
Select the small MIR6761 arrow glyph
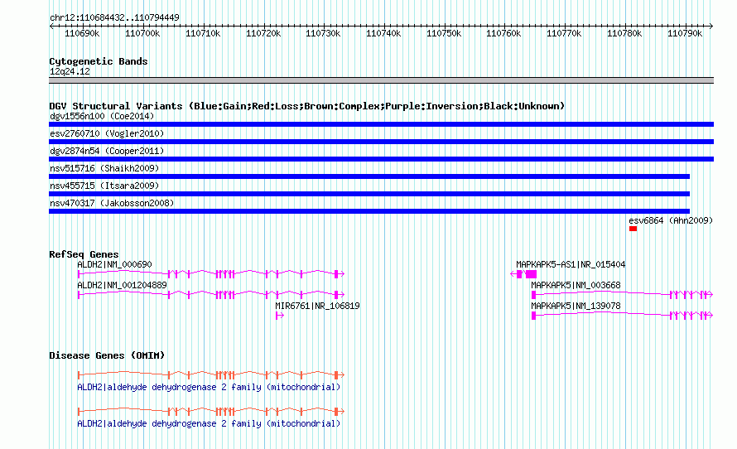[280, 316]
